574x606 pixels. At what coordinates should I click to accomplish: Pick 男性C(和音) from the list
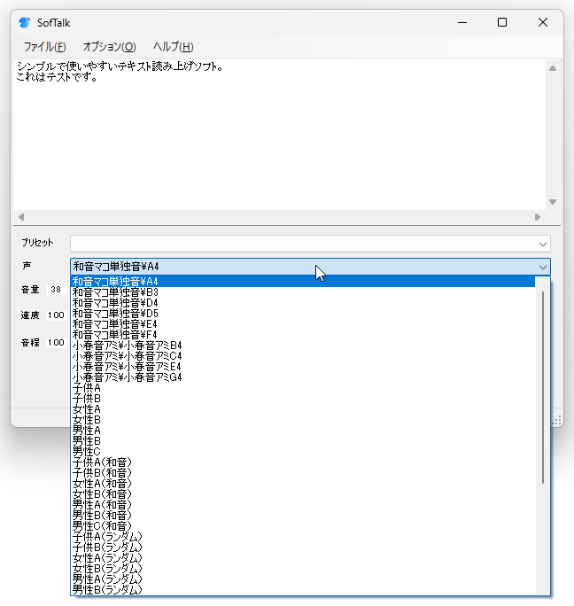point(303,526)
